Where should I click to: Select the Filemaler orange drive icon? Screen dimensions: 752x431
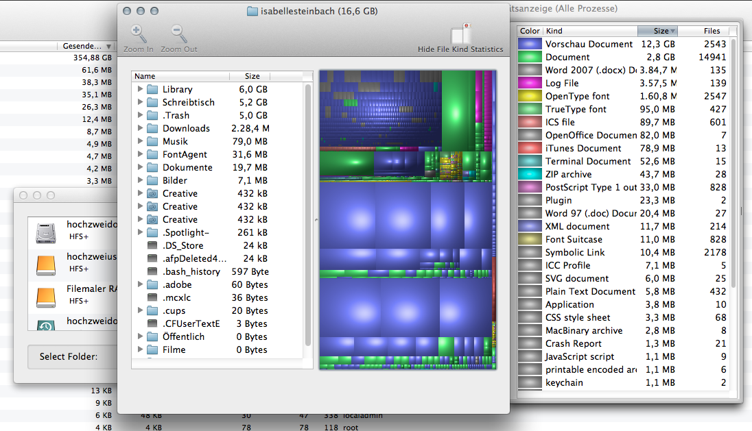(x=45, y=295)
